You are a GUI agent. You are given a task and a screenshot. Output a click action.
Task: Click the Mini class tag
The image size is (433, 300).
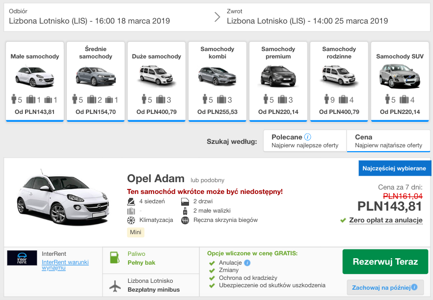(135, 232)
